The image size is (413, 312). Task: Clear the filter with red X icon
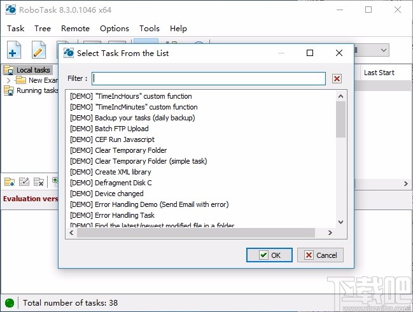[x=337, y=78]
